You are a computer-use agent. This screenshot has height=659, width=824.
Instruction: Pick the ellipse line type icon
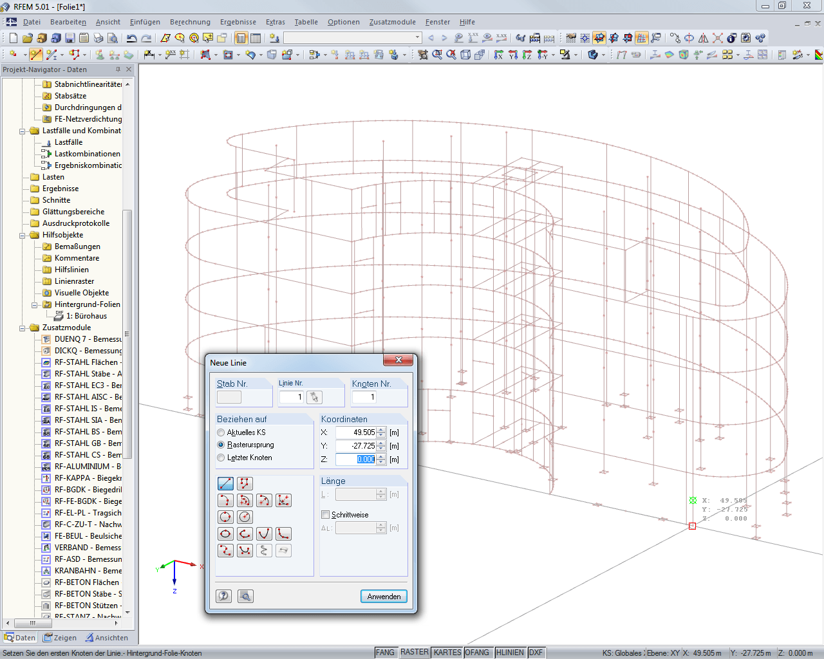(x=225, y=534)
